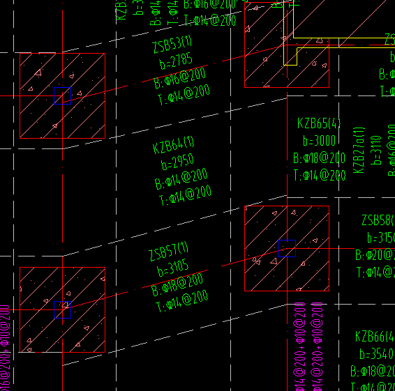Select blue column square left of ZSB58 label
This screenshot has width=395, height=391.
point(287,248)
